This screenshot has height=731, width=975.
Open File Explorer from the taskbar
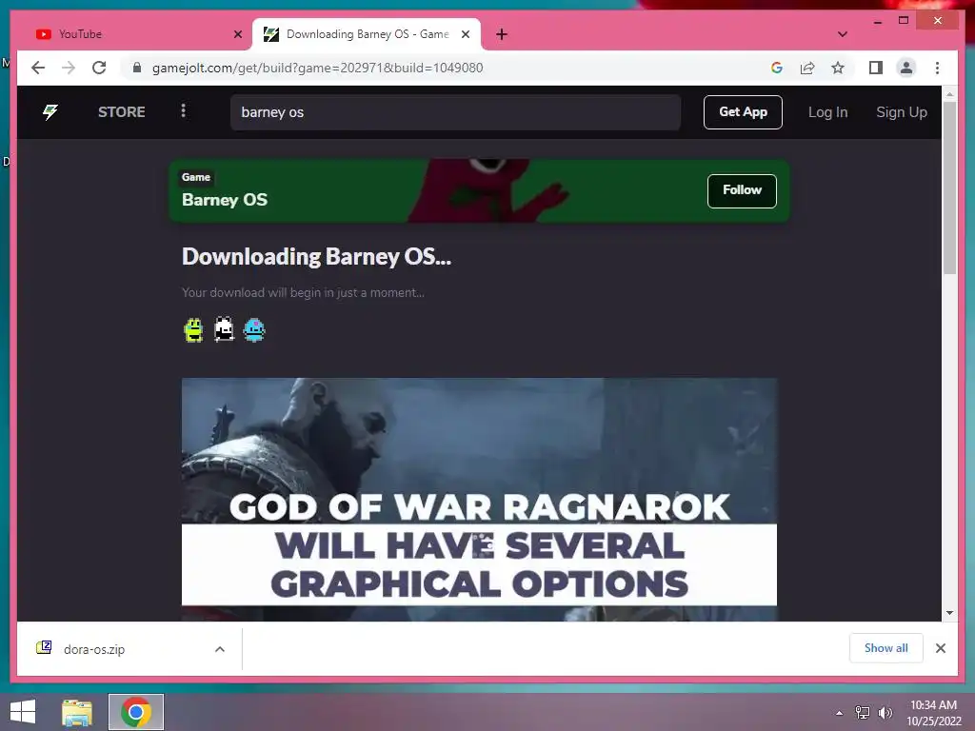[x=77, y=712]
